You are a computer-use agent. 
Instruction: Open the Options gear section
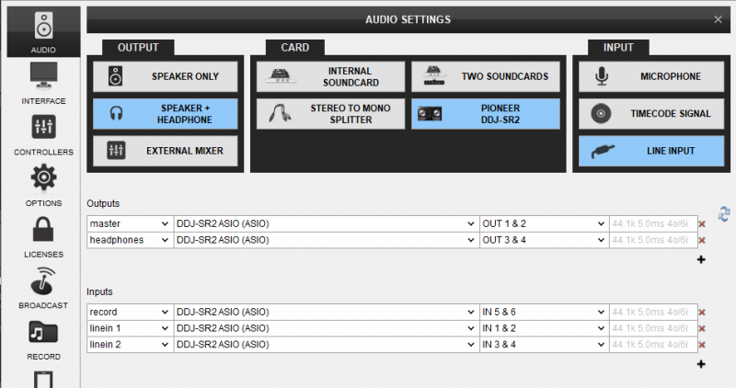coord(43,186)
